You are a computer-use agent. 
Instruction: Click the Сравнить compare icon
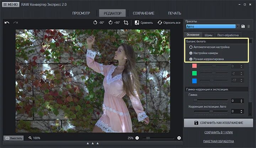137,22
